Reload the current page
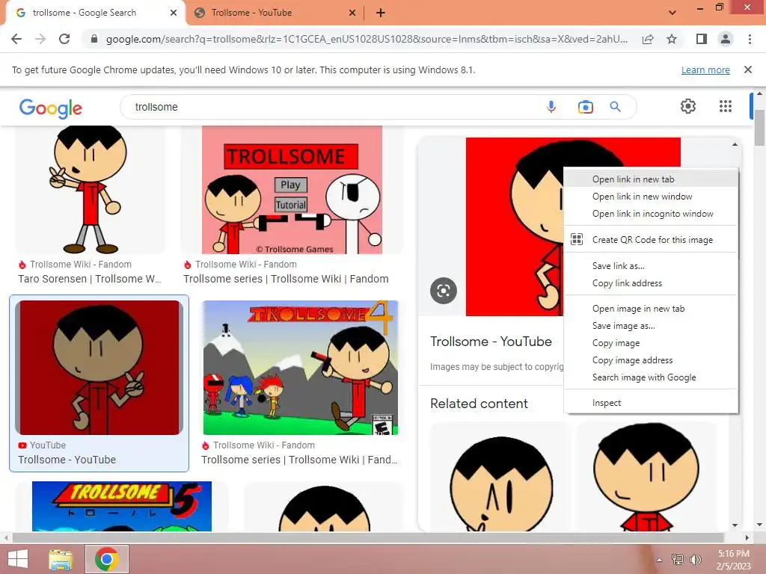This screenshot has width=766, height=574. [64, 39]
